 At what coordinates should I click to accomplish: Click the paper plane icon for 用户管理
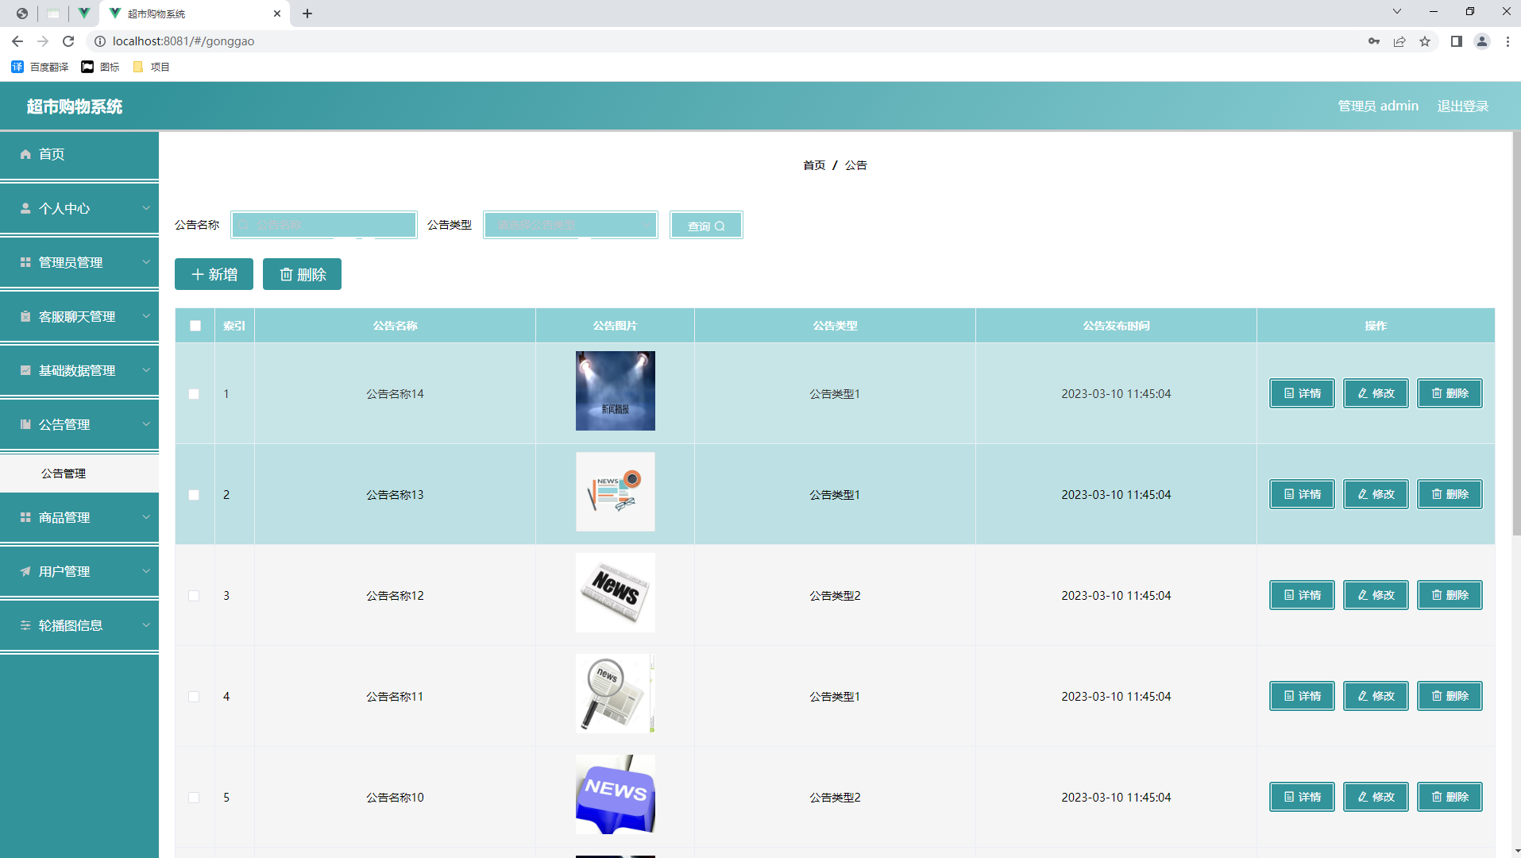(25, 571)
